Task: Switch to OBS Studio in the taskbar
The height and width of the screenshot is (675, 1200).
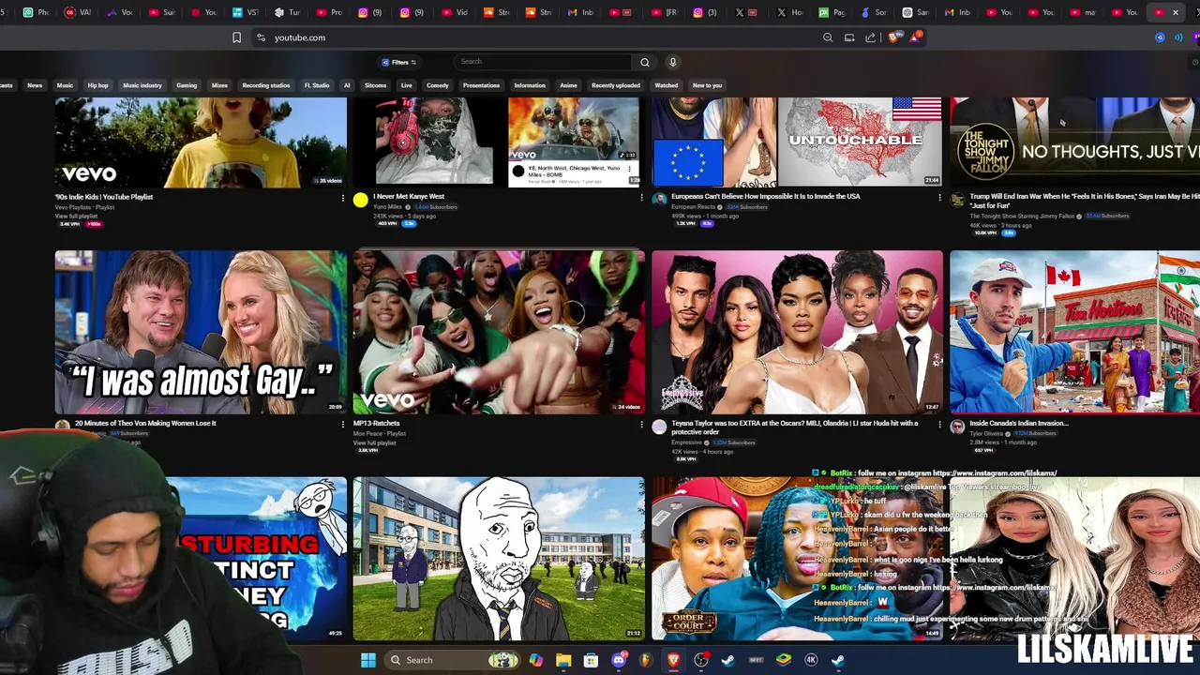Action: pos(701,660)
